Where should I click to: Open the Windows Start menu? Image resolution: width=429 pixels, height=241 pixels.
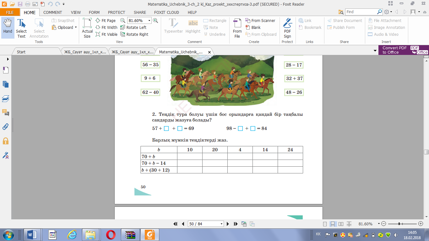point(8,234)
